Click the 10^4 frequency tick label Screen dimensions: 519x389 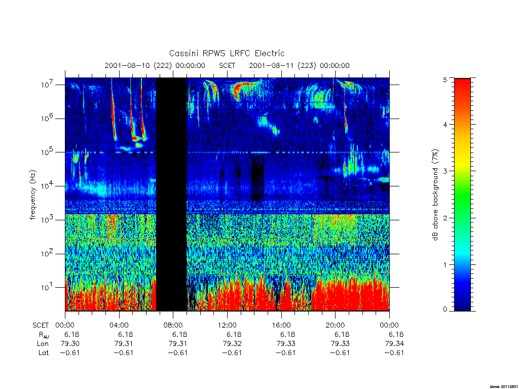click(x=48, y=186)
